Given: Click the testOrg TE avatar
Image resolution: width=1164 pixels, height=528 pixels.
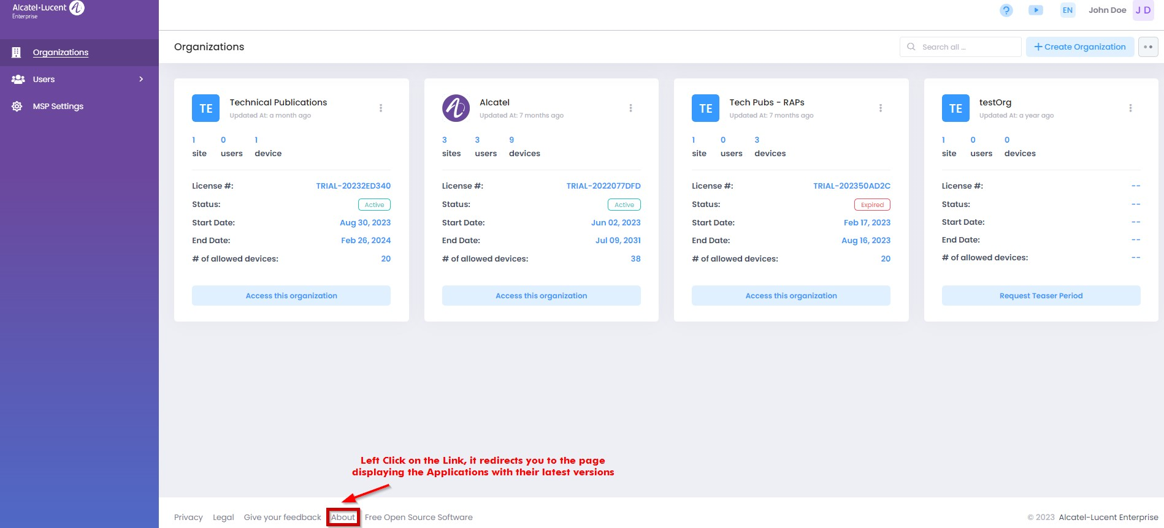Looking at the screenshot, I should coord(955,108).
